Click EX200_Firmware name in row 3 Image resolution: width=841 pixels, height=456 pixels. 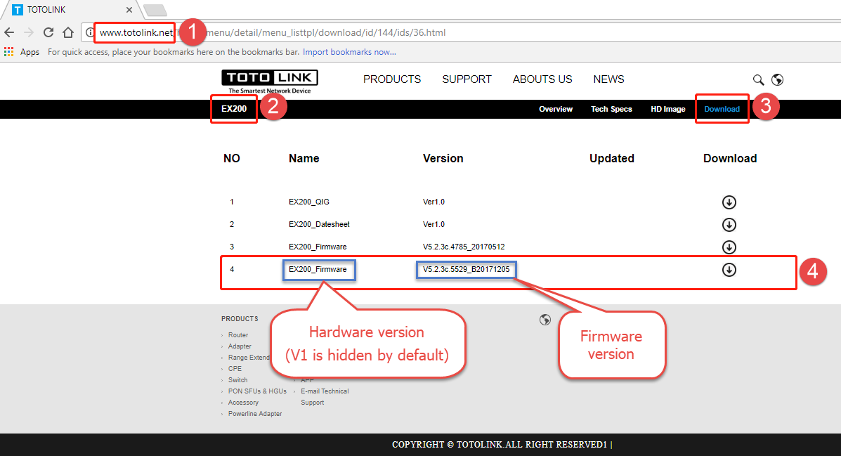318,247
